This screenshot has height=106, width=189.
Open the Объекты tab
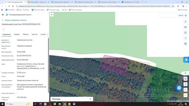[26, 34]
